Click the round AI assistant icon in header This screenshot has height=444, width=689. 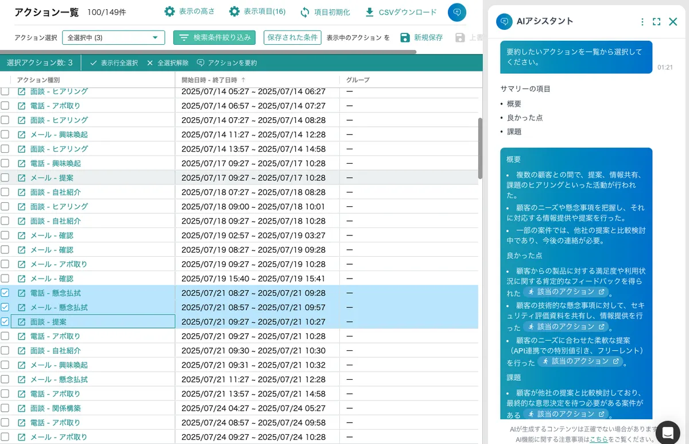pos(457,12)
